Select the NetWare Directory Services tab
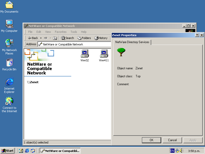205x154 pixels. click(132, 42)
